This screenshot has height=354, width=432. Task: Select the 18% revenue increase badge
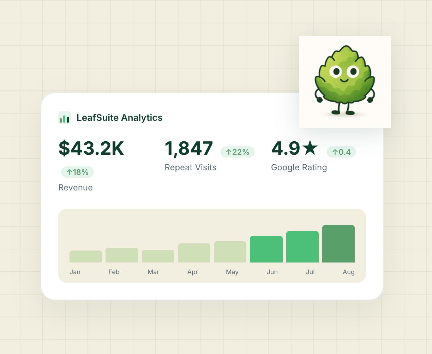pos(77,172)
